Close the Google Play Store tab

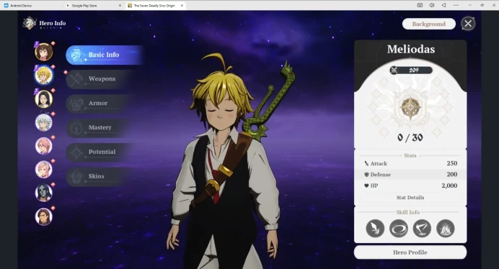(x=120, y=6)
